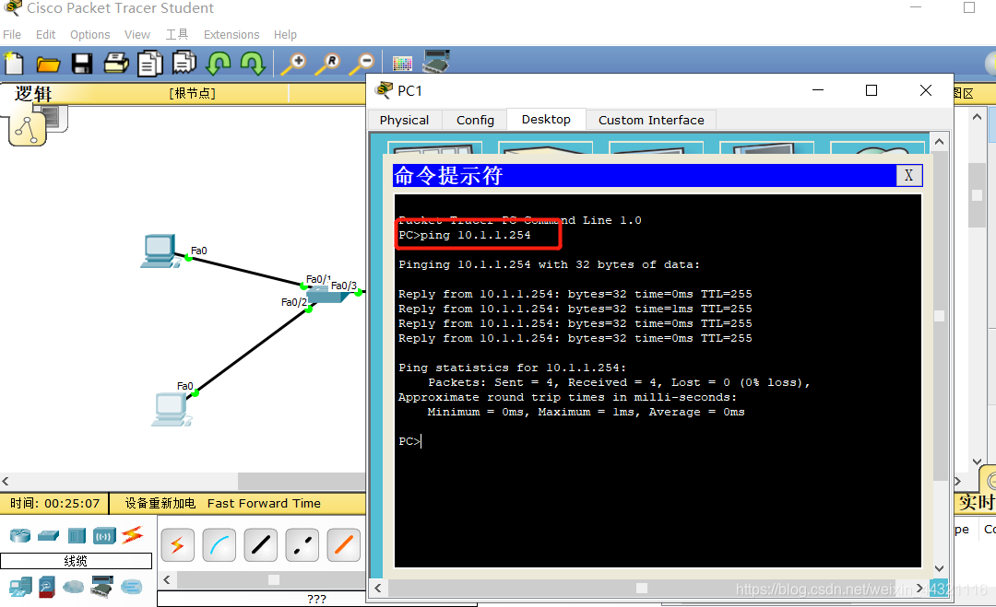Save with the floppy disk icon

(x=82, y=64)
